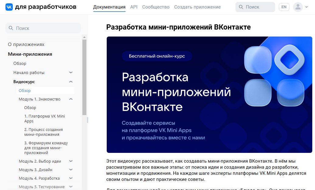Click the sidebar scrollbar up arrow
Image resolution: width=315 pixels, height=190 pixels.
tap(85, 37)
